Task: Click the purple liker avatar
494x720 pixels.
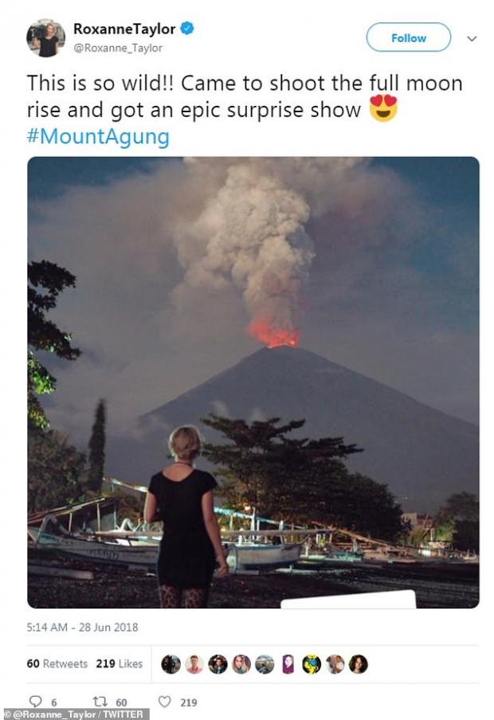Action: [288, 664]
